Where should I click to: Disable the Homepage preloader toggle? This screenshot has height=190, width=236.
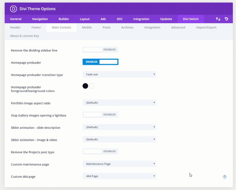coord(100,62)
